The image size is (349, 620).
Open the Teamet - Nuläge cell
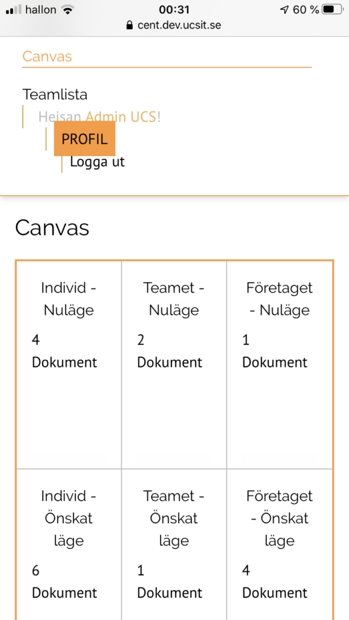174,365
